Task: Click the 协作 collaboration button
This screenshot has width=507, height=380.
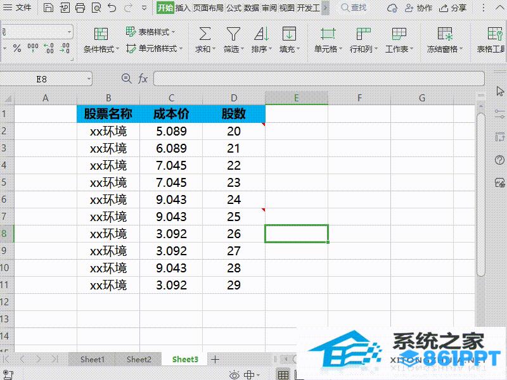Action: [x=418, y=8]
